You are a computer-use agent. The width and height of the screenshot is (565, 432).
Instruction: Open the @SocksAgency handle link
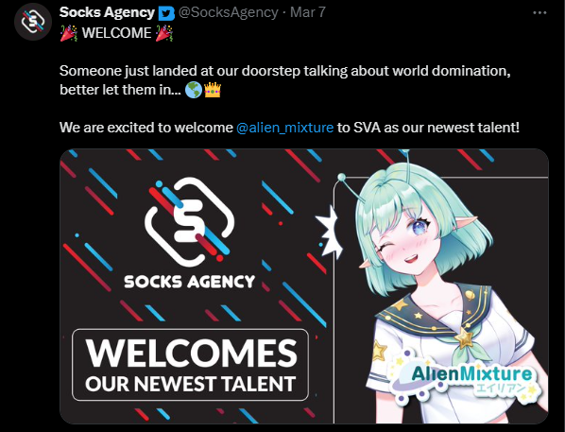pyautogui.click(x=229, y=12)
